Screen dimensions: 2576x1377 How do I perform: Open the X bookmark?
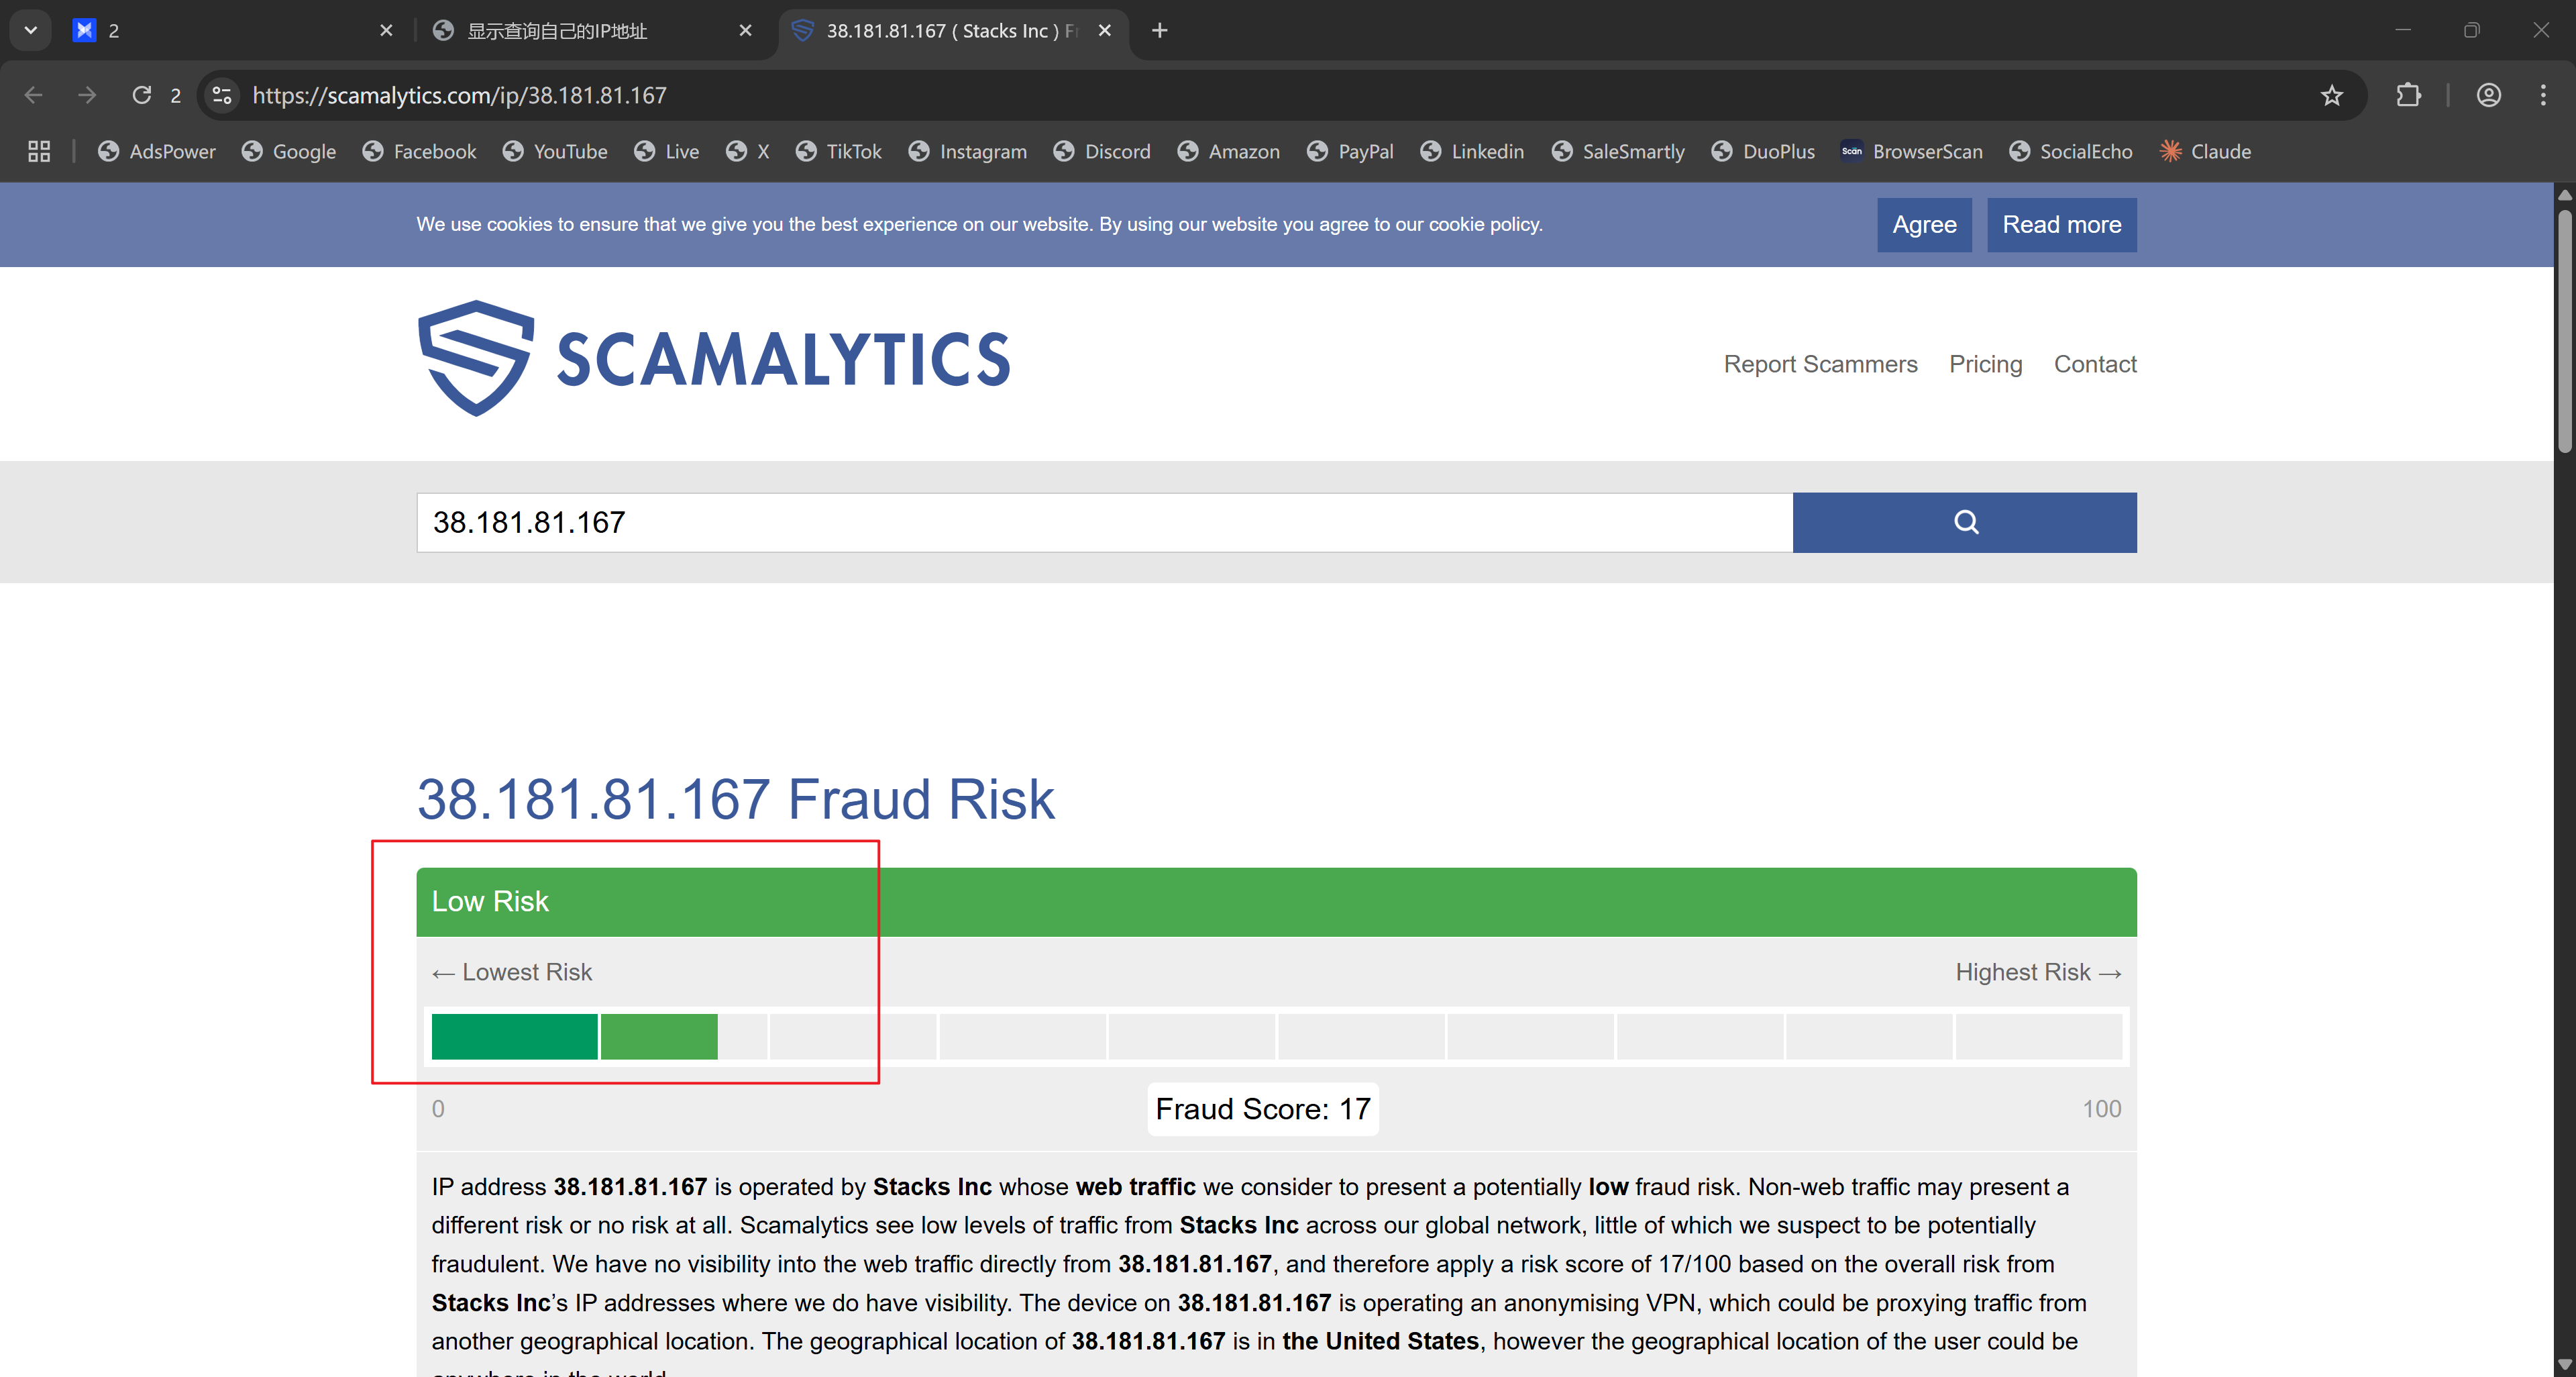click(x=748, y=151)
